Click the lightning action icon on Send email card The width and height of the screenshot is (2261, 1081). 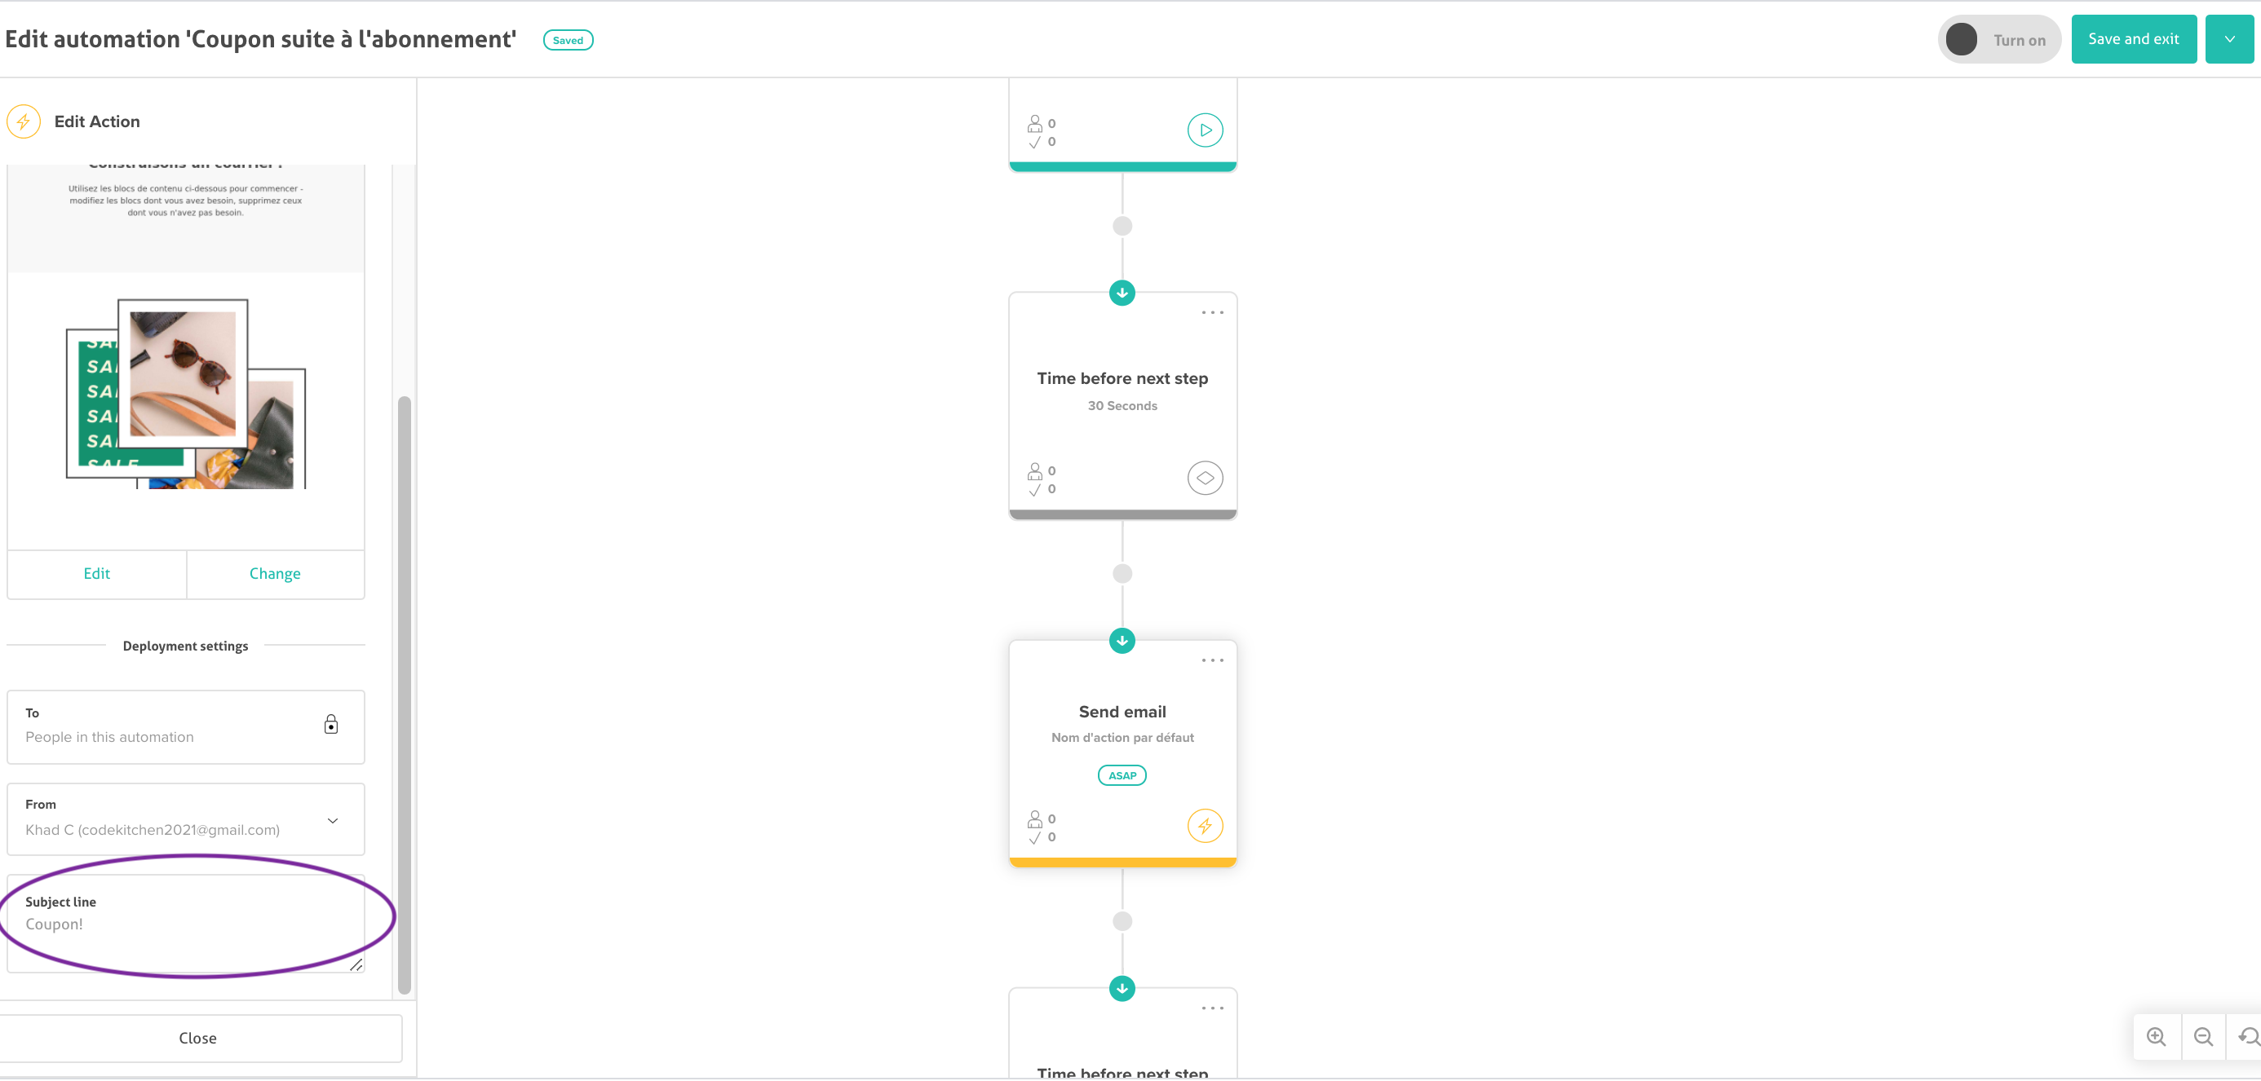tap(1204, 826)
